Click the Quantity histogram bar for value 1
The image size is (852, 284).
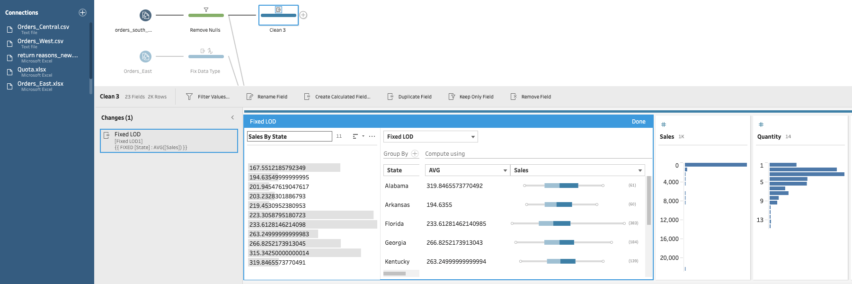(783, 165)
